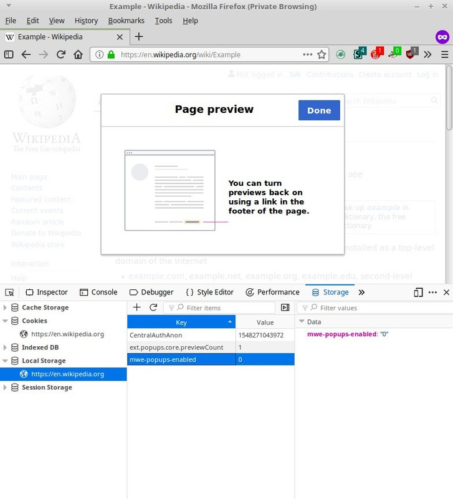Toggle the storage data sidebar pane
The image size is (453, 499).
pyautogui.click(x=285, y=308)
